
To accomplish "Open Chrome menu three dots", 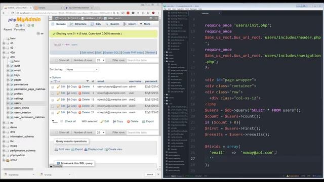I will 158,13.
